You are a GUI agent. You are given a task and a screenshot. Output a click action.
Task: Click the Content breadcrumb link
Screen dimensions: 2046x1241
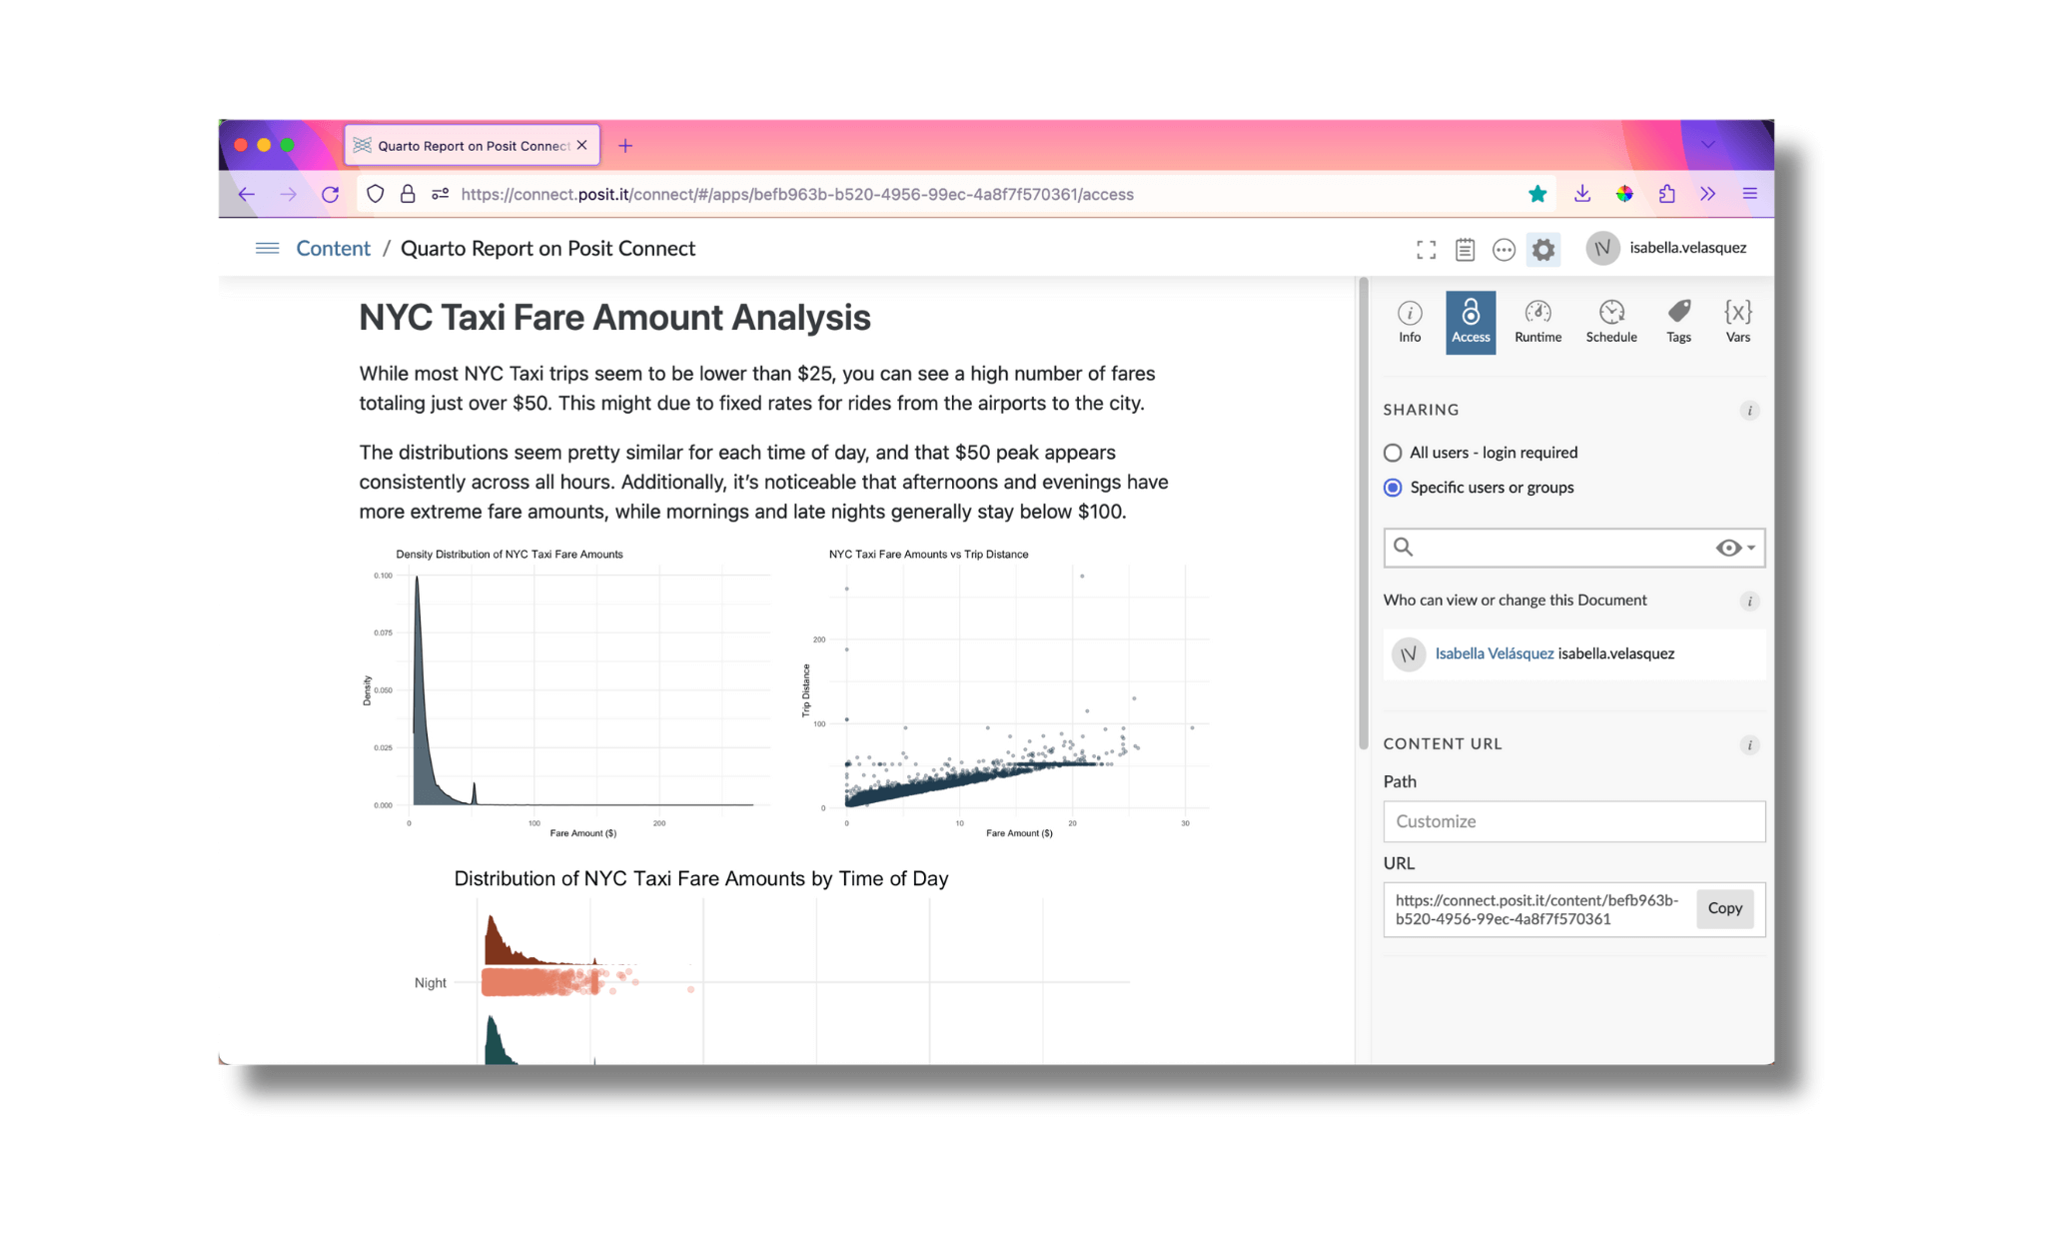tap(334, 247)
